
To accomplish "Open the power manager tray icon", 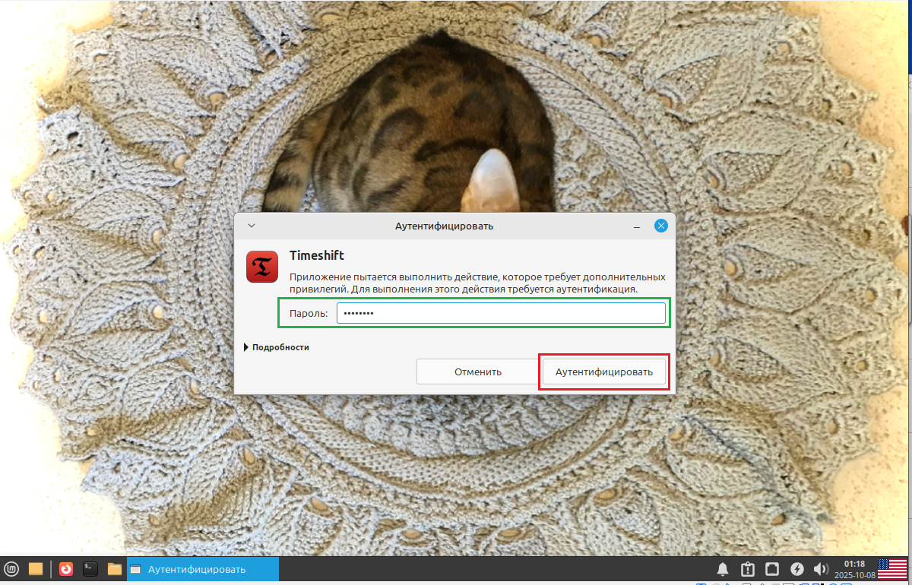I will pyautogui.click(x=796, y=568).
